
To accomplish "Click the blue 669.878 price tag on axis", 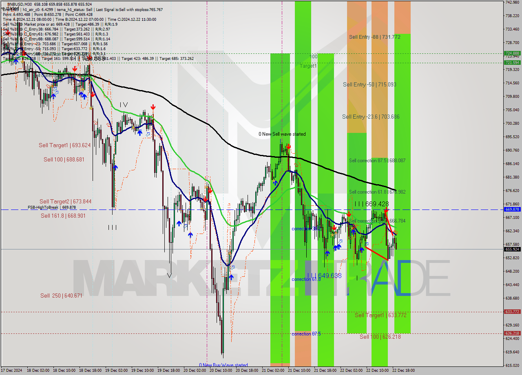I will click(512, 210).
